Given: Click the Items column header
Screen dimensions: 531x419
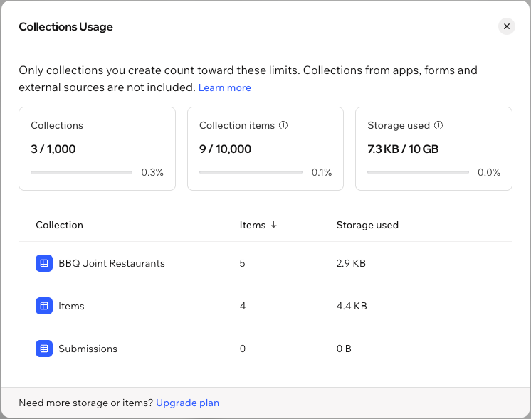Looking at the screenshot, I should click(252, 225).
